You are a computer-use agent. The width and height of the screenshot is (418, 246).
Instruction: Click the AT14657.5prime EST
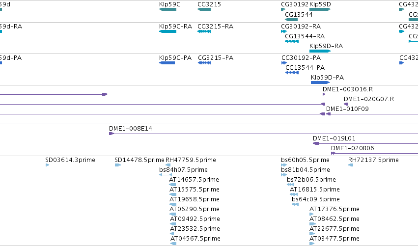tap(172, 185)
